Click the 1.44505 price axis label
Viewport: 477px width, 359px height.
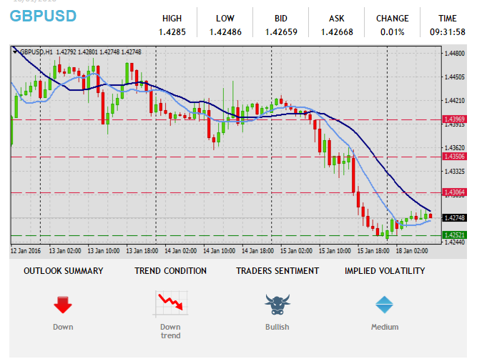455,77
